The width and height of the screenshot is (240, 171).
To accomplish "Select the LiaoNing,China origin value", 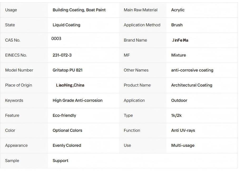I will (x=70, y=85).
